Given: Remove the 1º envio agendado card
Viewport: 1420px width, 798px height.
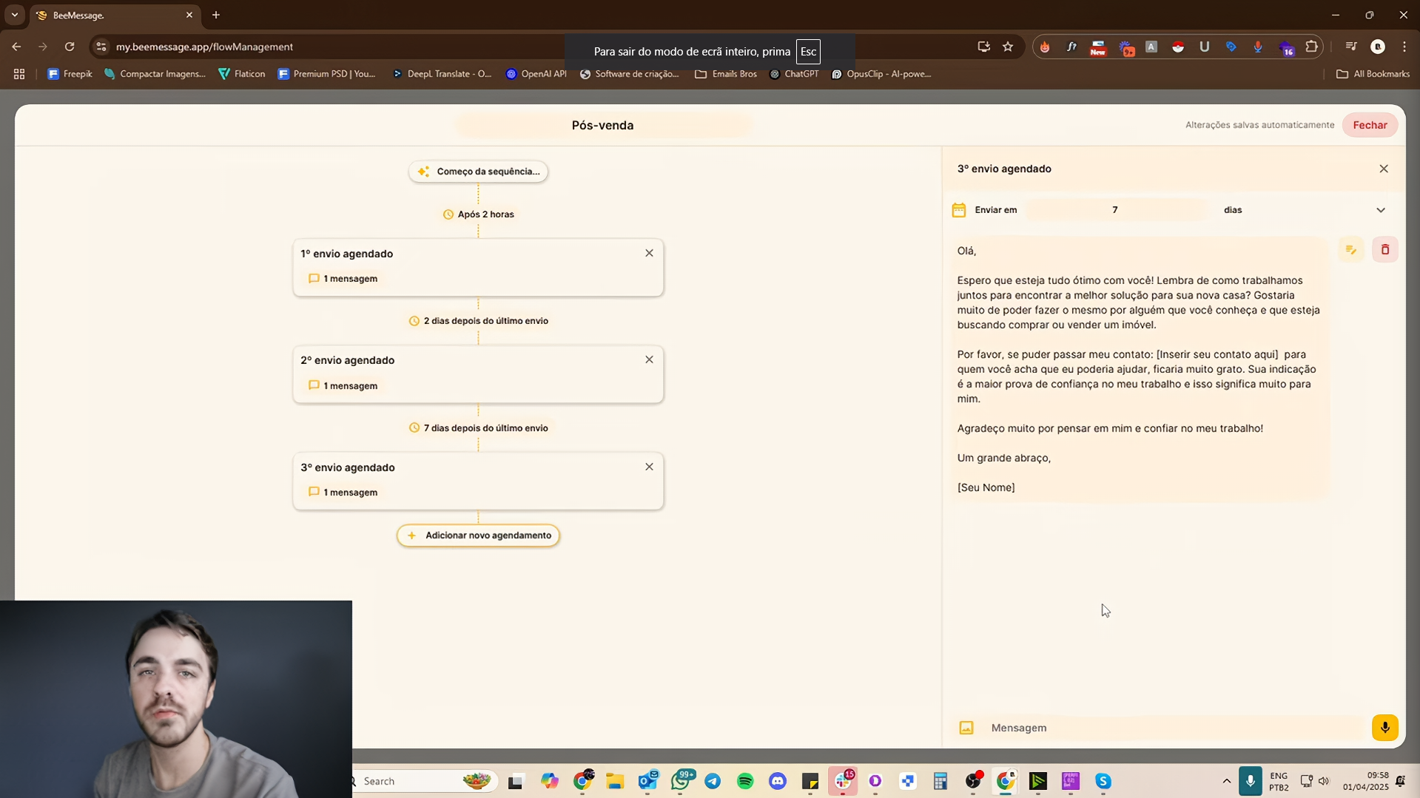Looking at the screenshot, I should coord(649,253).
